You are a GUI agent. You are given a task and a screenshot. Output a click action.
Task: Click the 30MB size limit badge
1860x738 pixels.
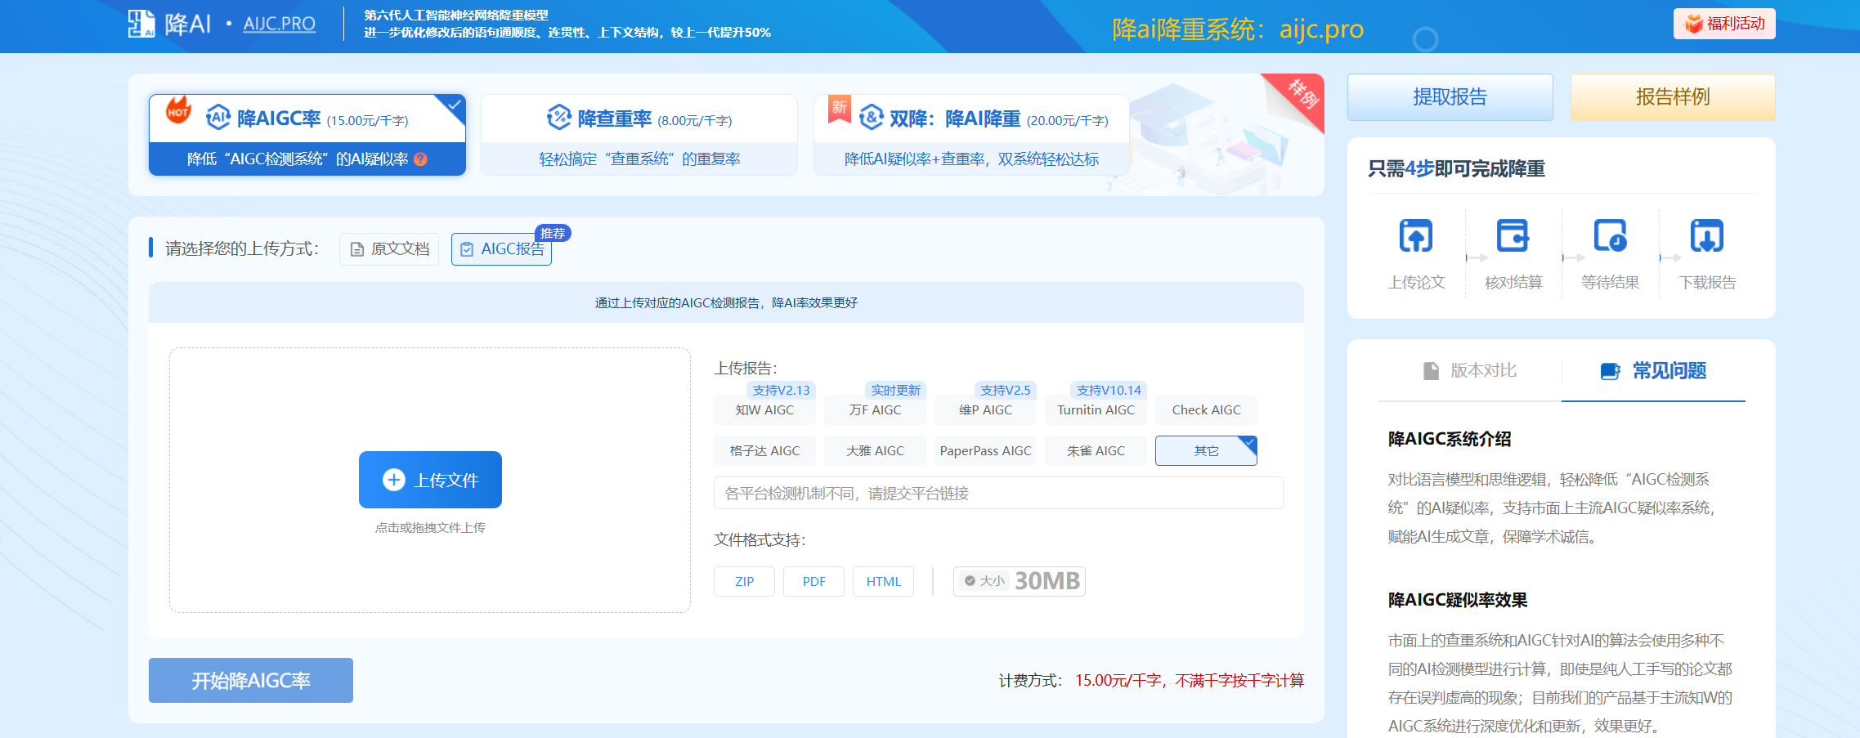pos(1020,581)
